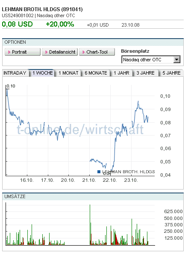Switch to the 1 JAHR tab
Image resolution: width=185 pixels, height=253 pixels.
pyautogui.click(x=121, y=73)
